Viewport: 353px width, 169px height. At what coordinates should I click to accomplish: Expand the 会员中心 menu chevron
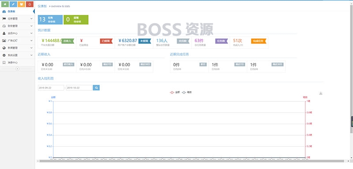coord(31,33)
